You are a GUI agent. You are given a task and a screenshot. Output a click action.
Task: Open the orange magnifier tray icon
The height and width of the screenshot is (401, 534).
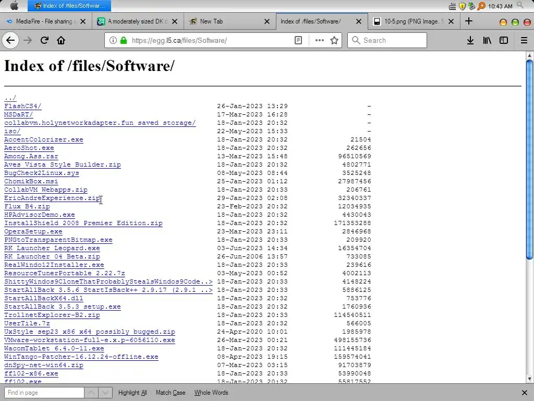[x=481, y=6]
